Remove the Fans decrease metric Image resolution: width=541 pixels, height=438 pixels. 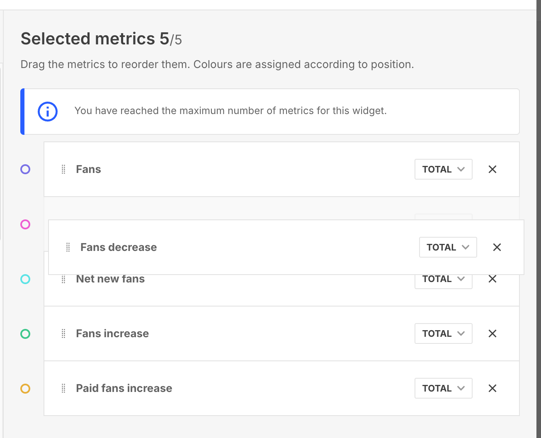(497, 247)
